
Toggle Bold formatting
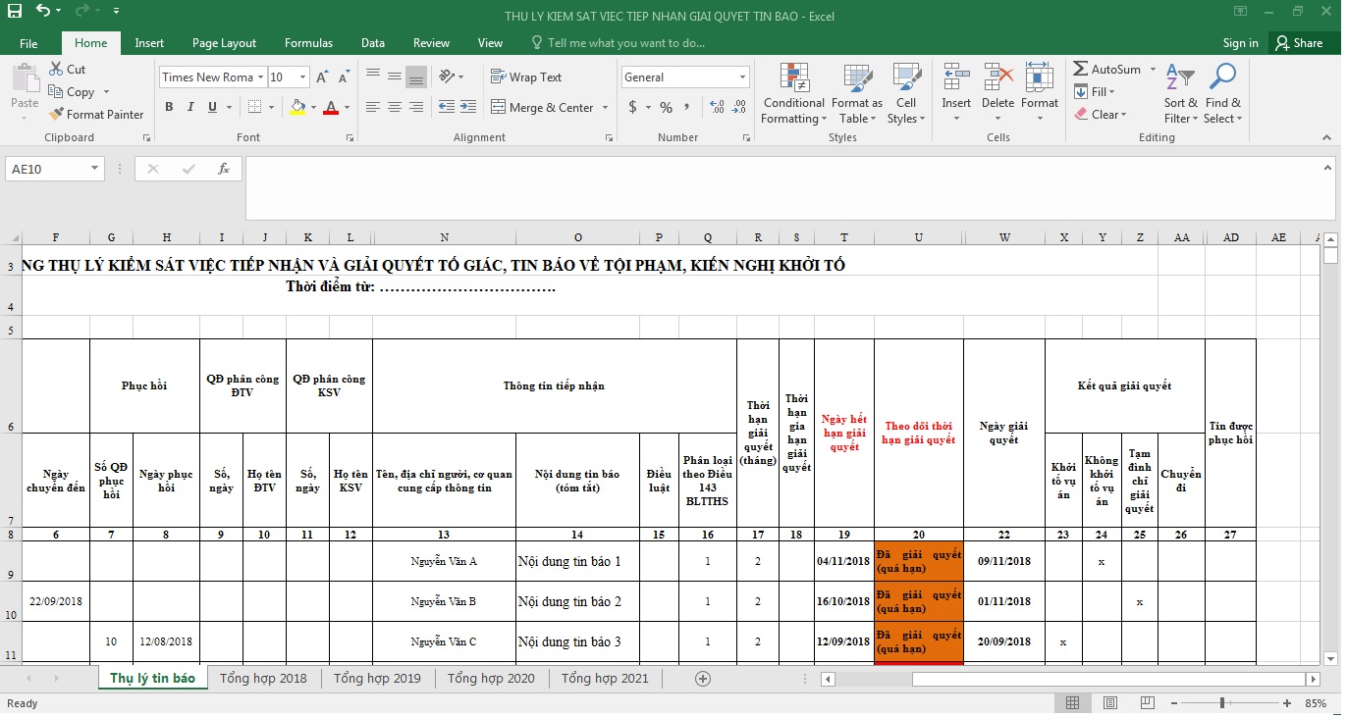169,107
